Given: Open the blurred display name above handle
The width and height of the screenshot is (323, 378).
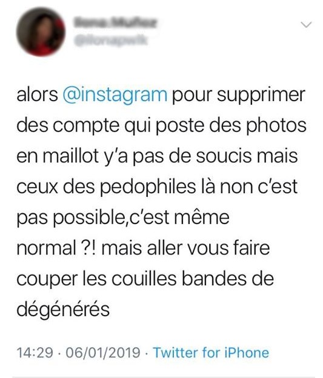Looking at the screenshot, I should (x=115, y=22).
